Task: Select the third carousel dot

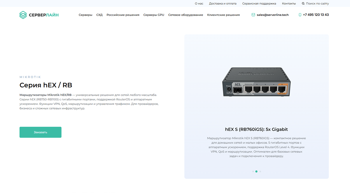Action: (260, 171)
